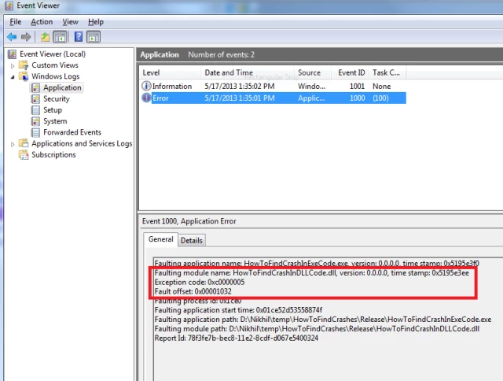Click the Applications and Services Logs folder icon

pyautogui.click(x=24, y=143)
